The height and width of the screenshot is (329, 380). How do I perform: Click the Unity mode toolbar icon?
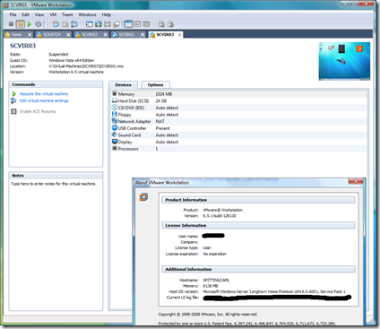coord(117,24)
